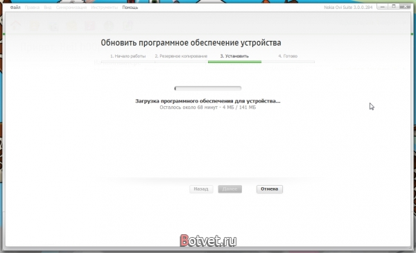Screen dimensions: 416x253
Task: Select step 3. Установить
Action: (234, 56)
